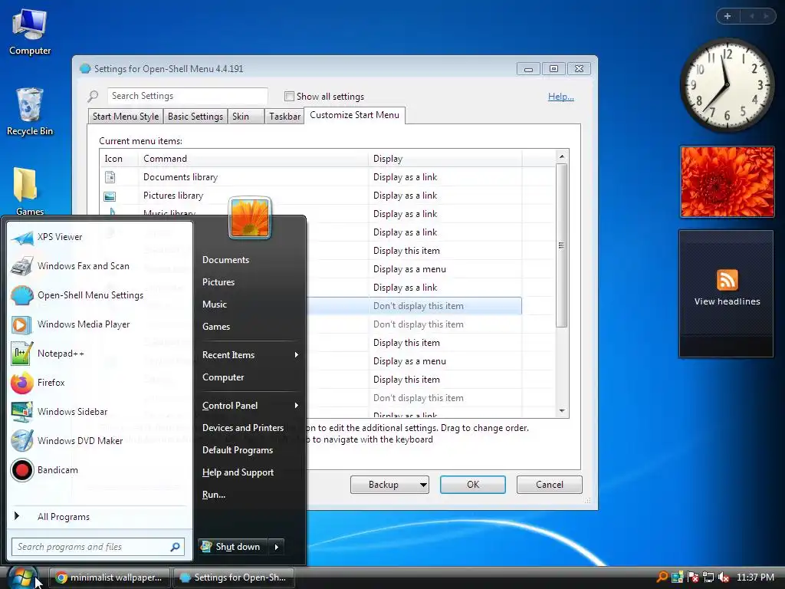
Task: Click the add gadget plus button
Action: pyautogui.click(x=728, y=16)
